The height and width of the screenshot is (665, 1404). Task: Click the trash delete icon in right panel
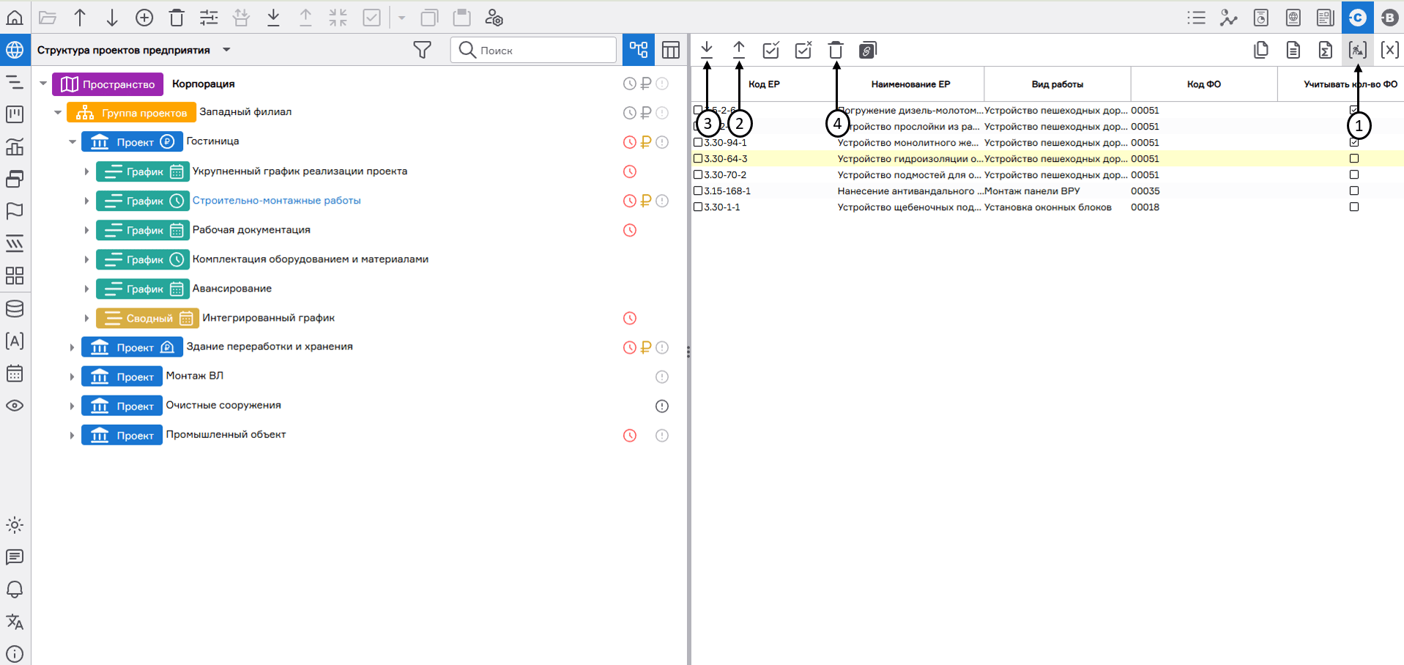coord(835,50)
